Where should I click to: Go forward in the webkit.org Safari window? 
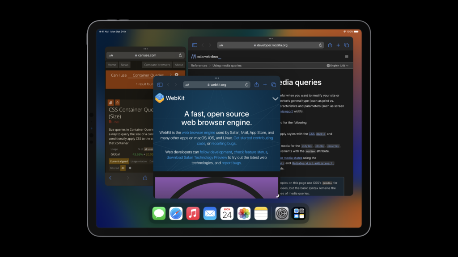click(x=175, y=85)
